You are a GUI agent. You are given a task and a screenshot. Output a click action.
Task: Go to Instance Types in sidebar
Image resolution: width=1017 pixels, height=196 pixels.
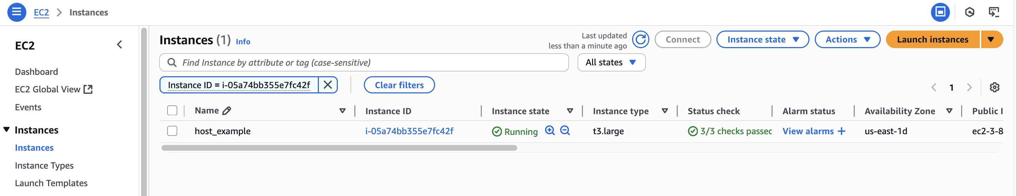(44, 165)
